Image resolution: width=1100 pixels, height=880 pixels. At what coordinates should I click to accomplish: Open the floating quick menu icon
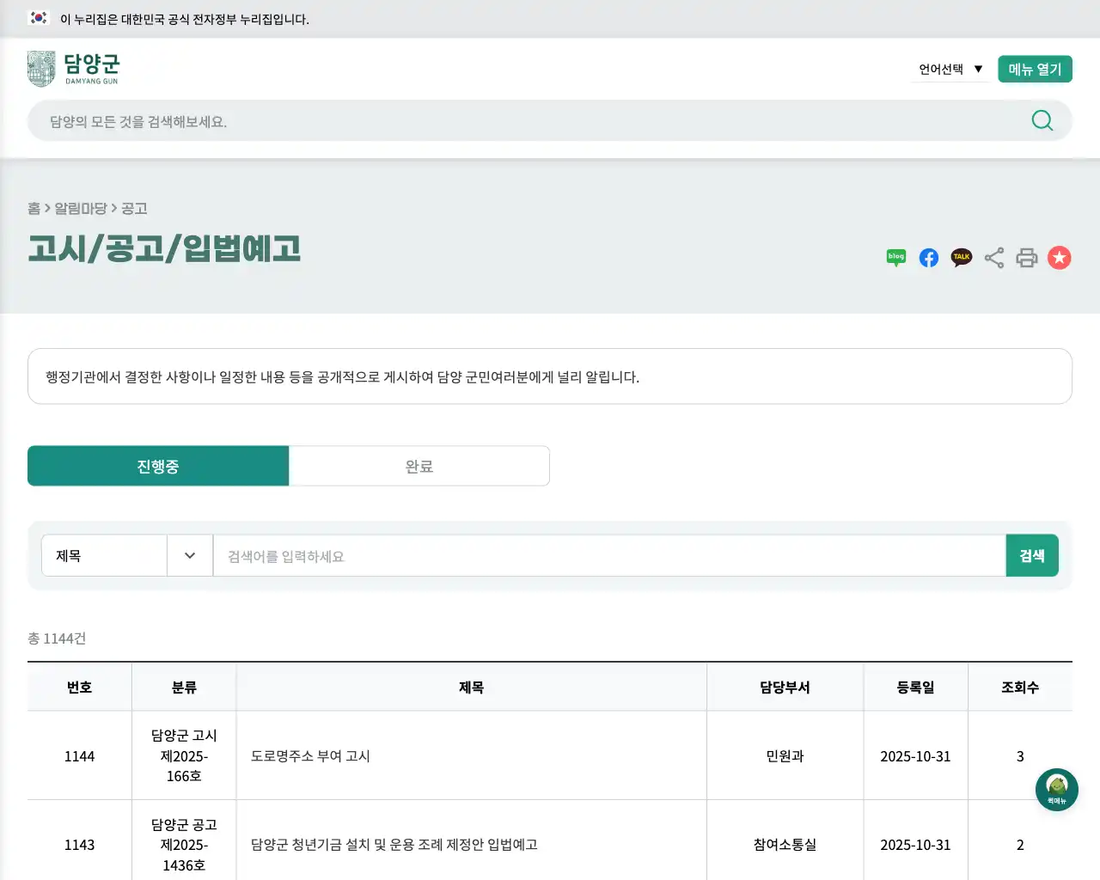(1056, 789)
